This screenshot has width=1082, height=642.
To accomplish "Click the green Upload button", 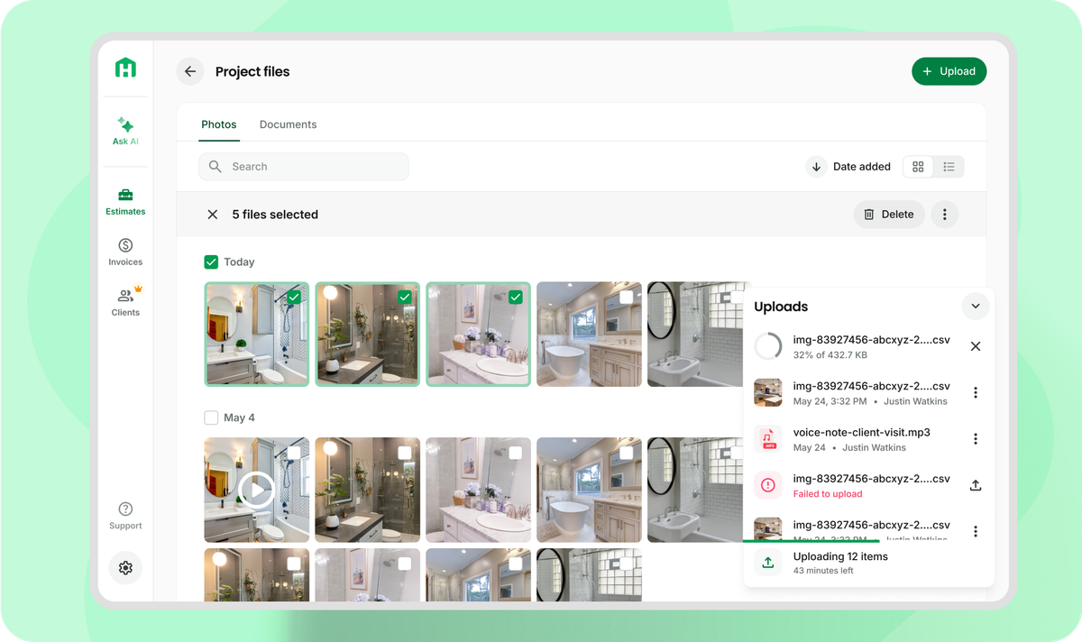I will click(949, 71).
